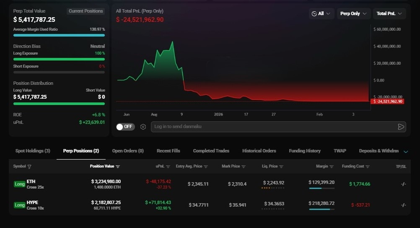
Task: Sort by Entry Avg. Price icon
Action: (206, 167)
